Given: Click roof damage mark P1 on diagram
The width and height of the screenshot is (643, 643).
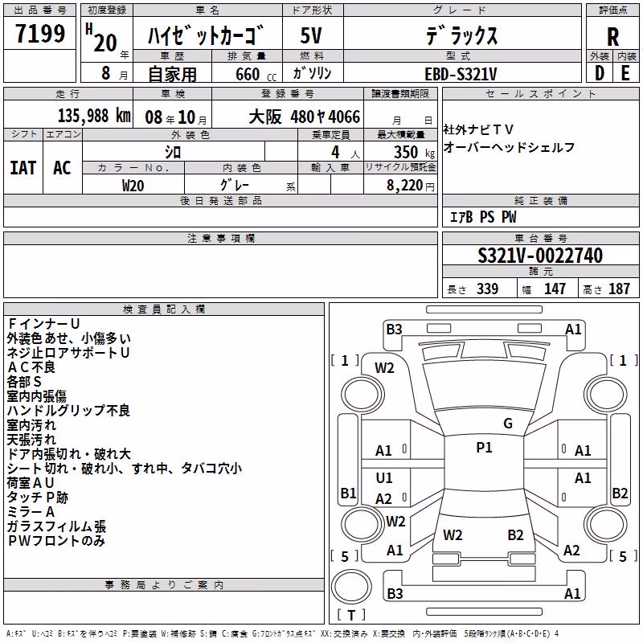Looking at the screenshot, I should [x=484, y=448].
